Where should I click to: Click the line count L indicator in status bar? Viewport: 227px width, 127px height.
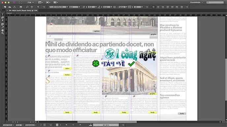(x=60, y=125)
